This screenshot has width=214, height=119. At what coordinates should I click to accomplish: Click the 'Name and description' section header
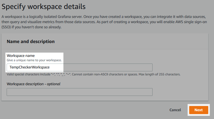coord(31,41)
